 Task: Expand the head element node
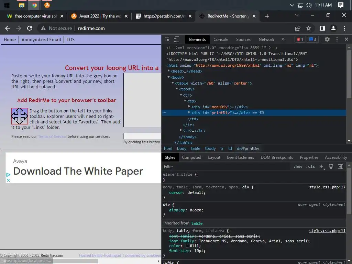pyautogui.click(x=168, y=71)
